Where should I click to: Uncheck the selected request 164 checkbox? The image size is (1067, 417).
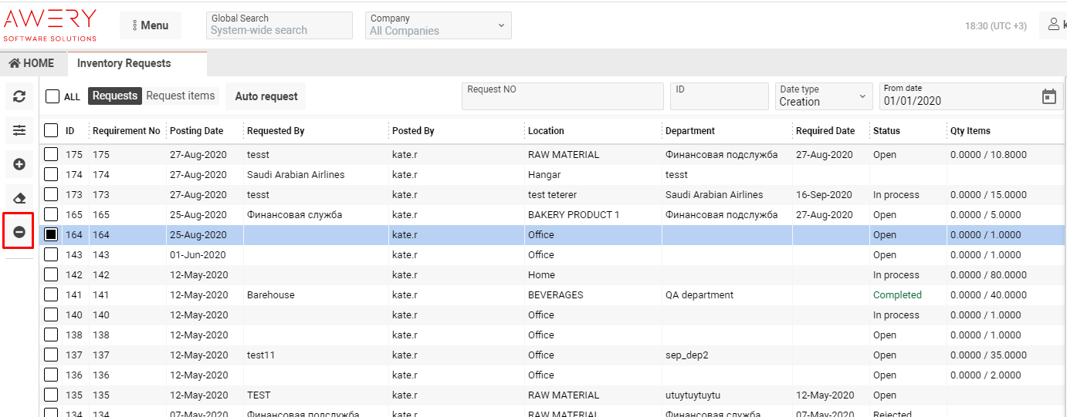click(51, 234)
